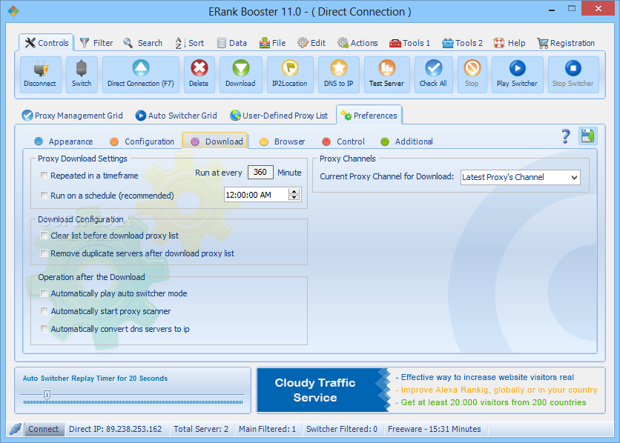Image resolution: width=620 pixels, height=443 pixels.
Task: Enable Repeated in a timeframe
Action: [44, 176]
